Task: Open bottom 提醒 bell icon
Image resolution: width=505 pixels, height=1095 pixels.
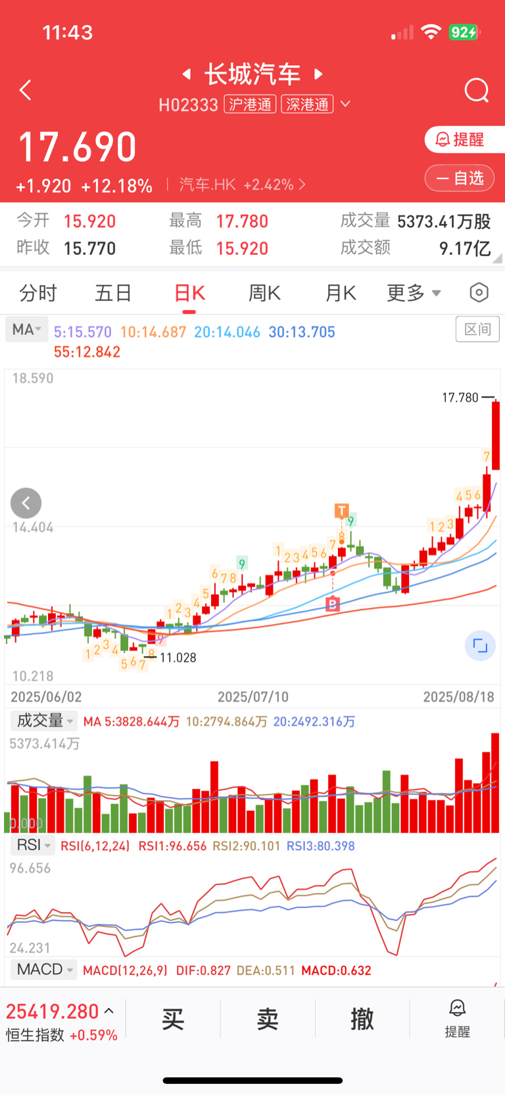Action: click(x=457, y=1019)
